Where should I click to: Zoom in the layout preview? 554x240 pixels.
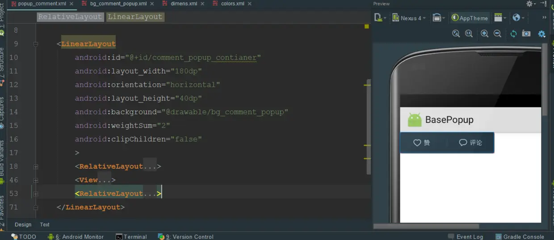484,34
